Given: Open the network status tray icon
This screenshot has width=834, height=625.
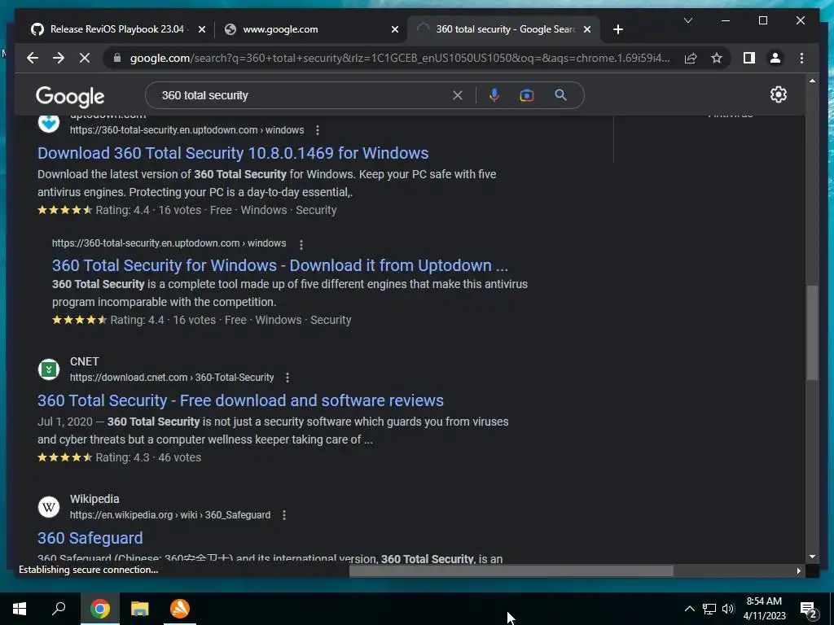Looking at the screenshot, I should coord(709,609).
